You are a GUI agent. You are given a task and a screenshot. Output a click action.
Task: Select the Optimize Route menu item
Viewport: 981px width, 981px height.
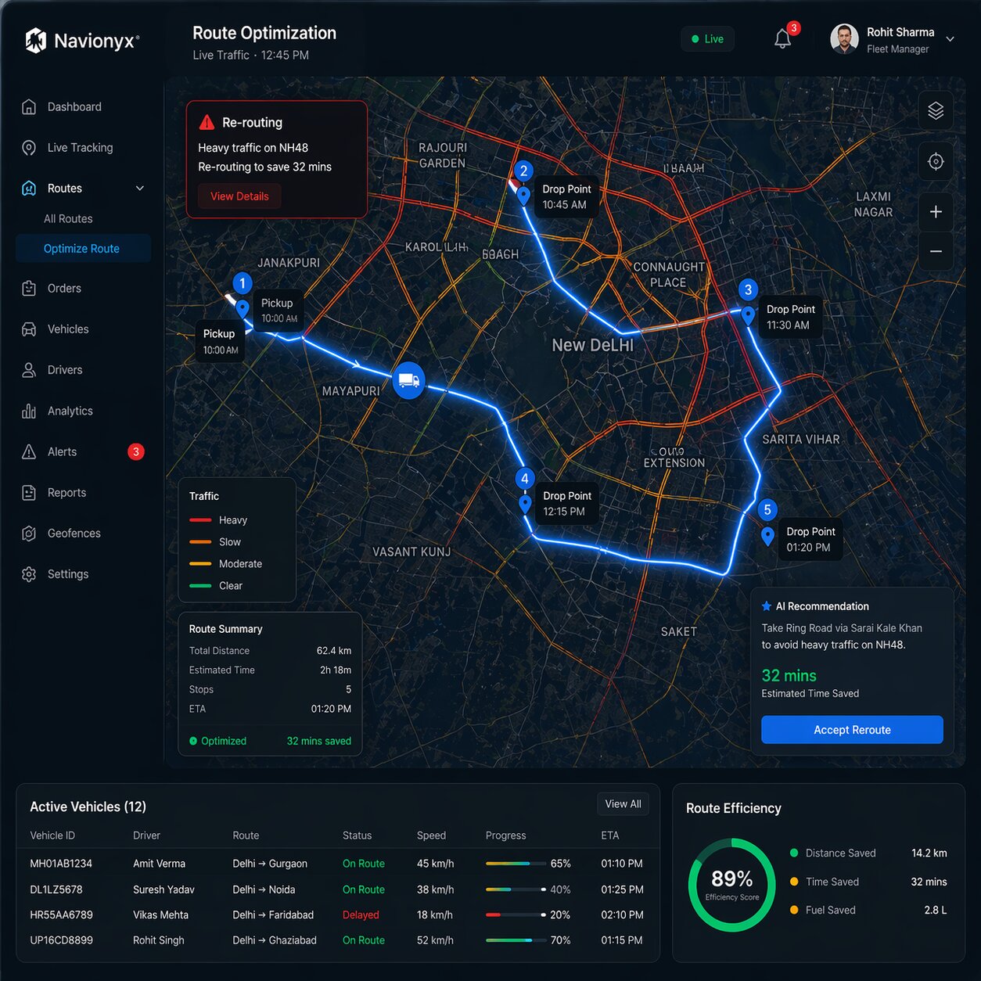point(81,248)
